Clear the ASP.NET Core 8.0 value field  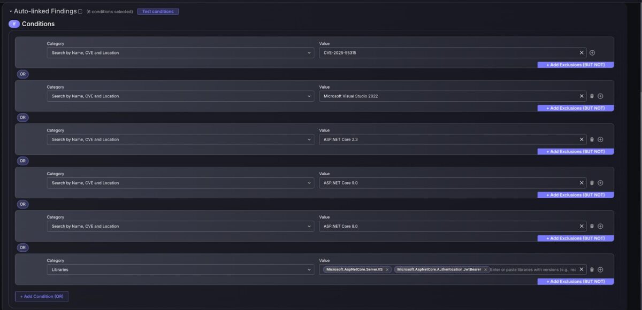(582, 226)
